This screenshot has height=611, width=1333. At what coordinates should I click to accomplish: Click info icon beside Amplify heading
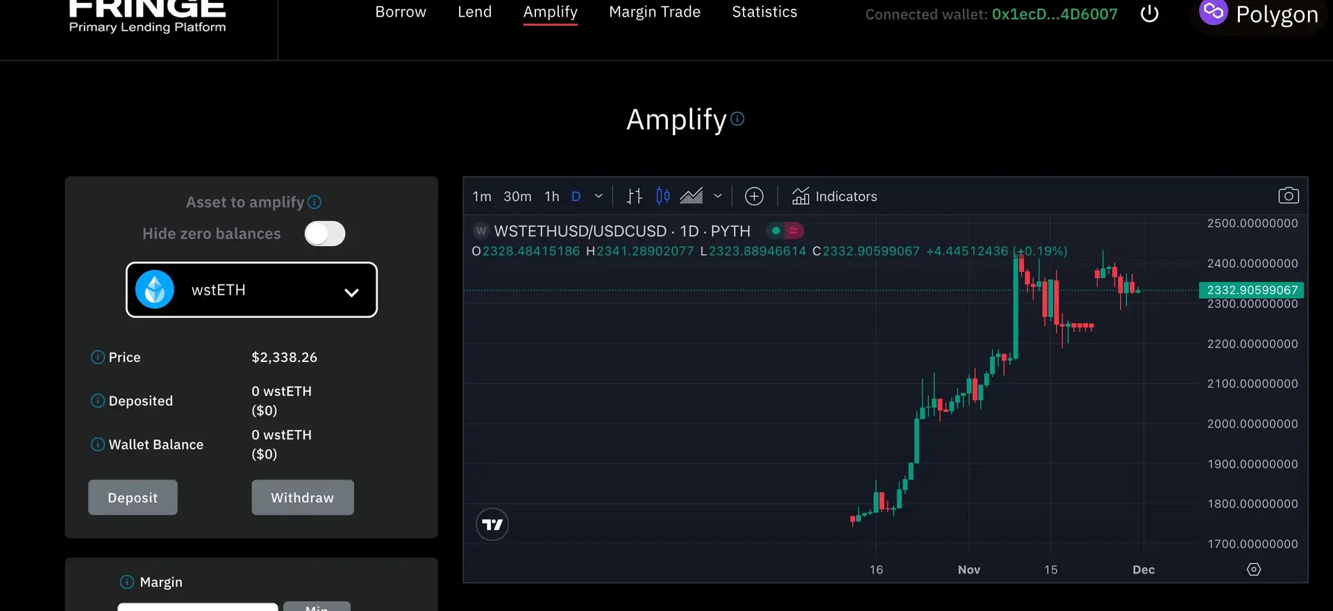pos(737,119)
